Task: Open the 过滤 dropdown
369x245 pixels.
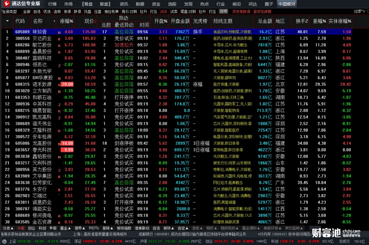Action: (x=359, y=11)
